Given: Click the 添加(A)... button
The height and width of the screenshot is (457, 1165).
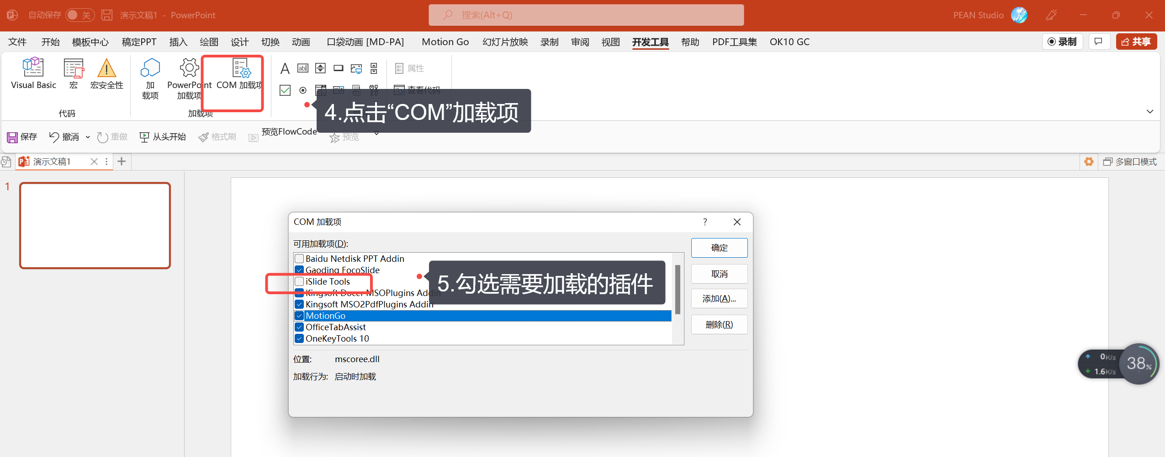Looking at the screenshot, I should point(719,299).
